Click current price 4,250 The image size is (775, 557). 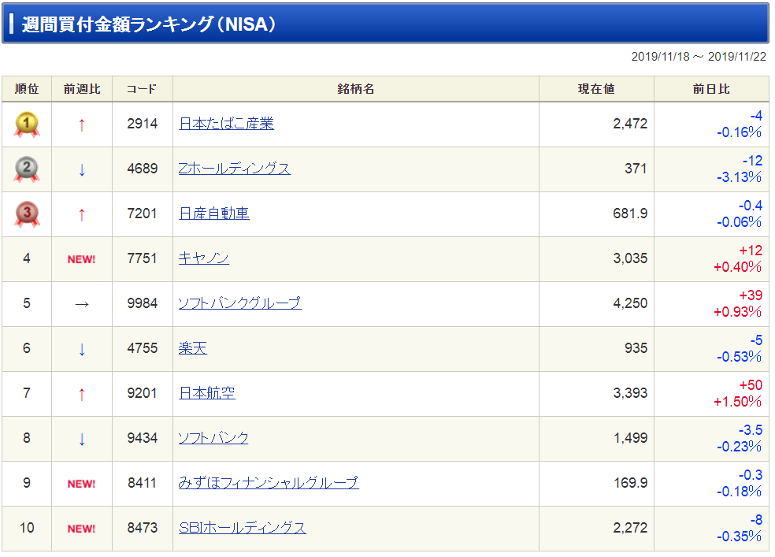(x=630, y=303)
